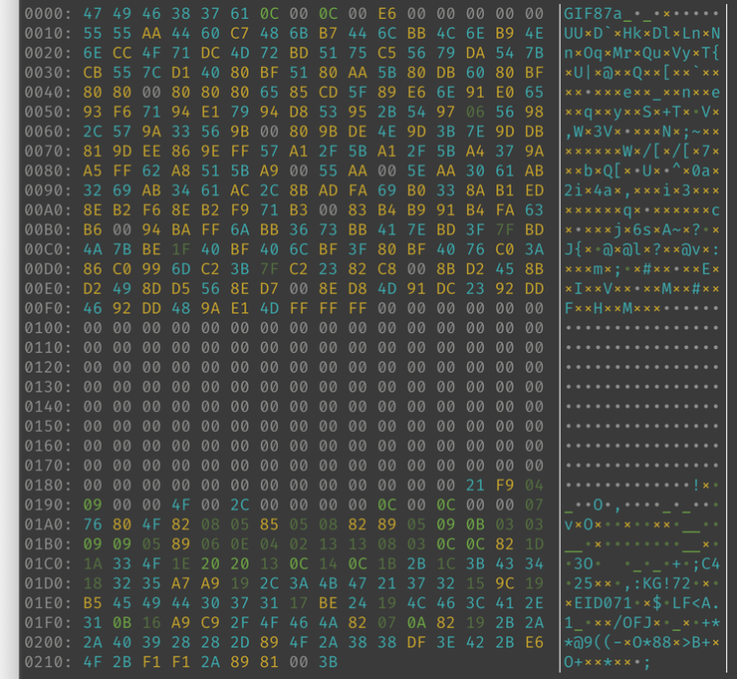Select the offset label 0160:
The height and width of the screenshot is (679, 737).
[x=48, y=446]
